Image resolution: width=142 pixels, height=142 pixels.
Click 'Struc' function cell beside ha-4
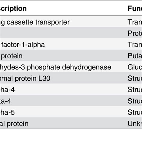[x=135, y=90]
